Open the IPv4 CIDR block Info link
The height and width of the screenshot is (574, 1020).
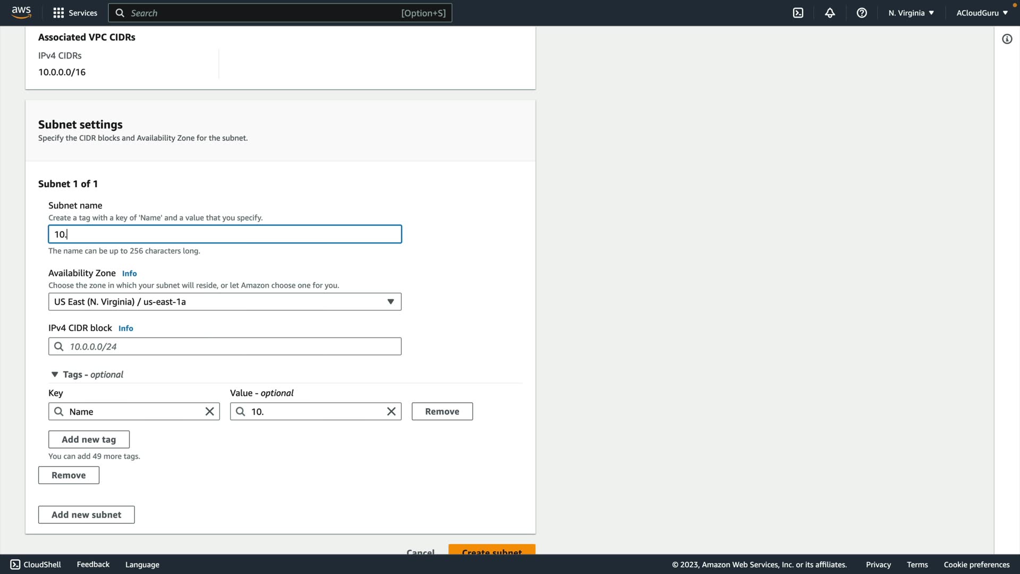(x=125, y=328)
